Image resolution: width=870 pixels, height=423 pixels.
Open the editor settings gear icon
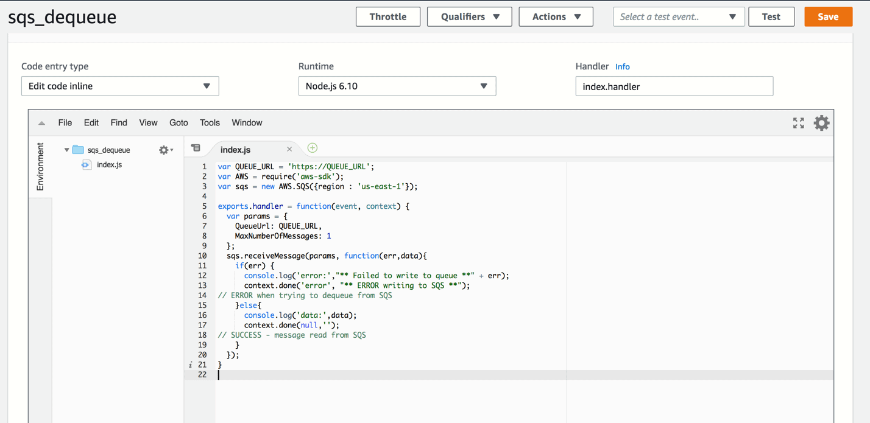point(821,123)
